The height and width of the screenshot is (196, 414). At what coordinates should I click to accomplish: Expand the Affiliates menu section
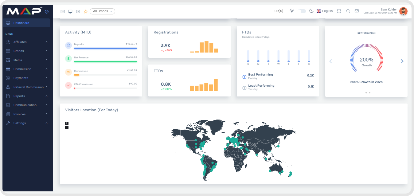(20, 42)
